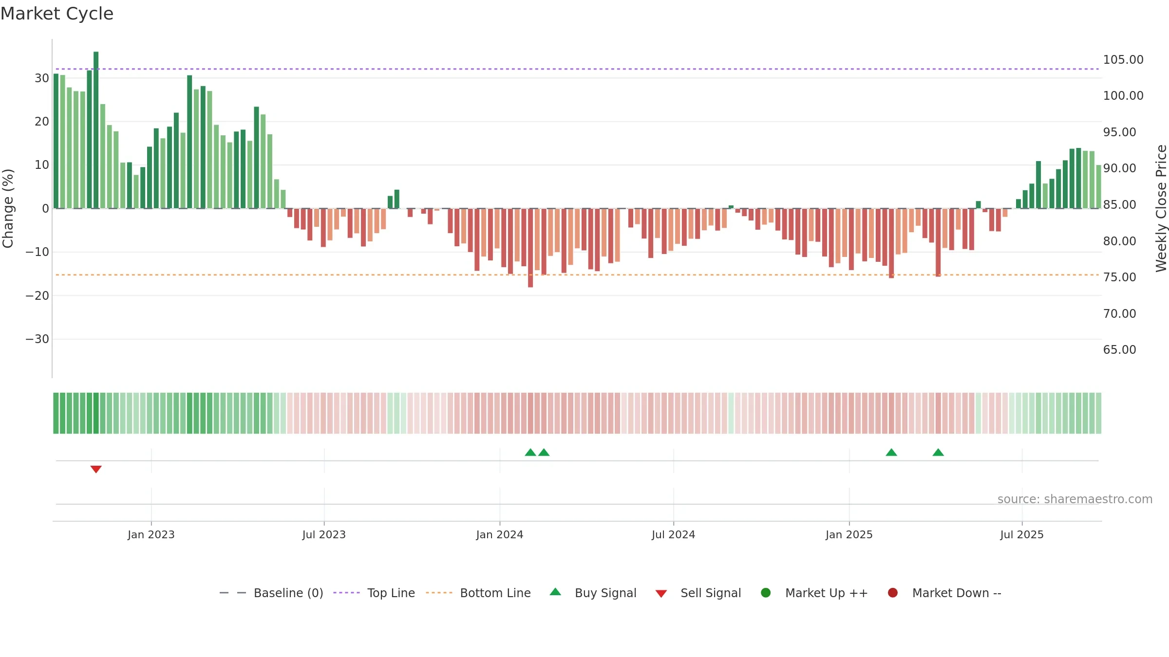1169x657 pixels.
Task: Toggle the Sell Signal legend entry
Action: coord(698,593)
